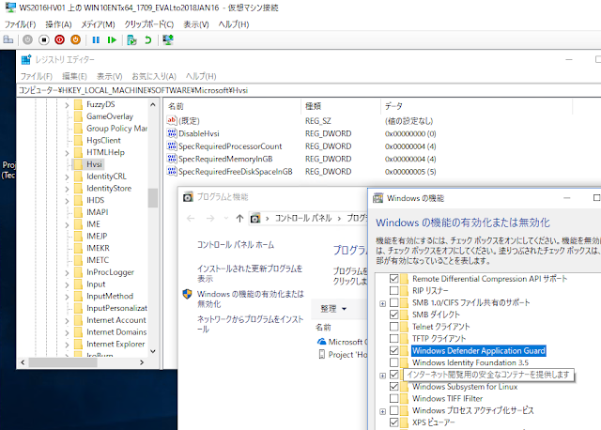The width and height of the screenshot is (601, 430).
Task: Check SMB 1.0/CIFS ファイル共有のサポート checkbox
Action: pos(393,302)
